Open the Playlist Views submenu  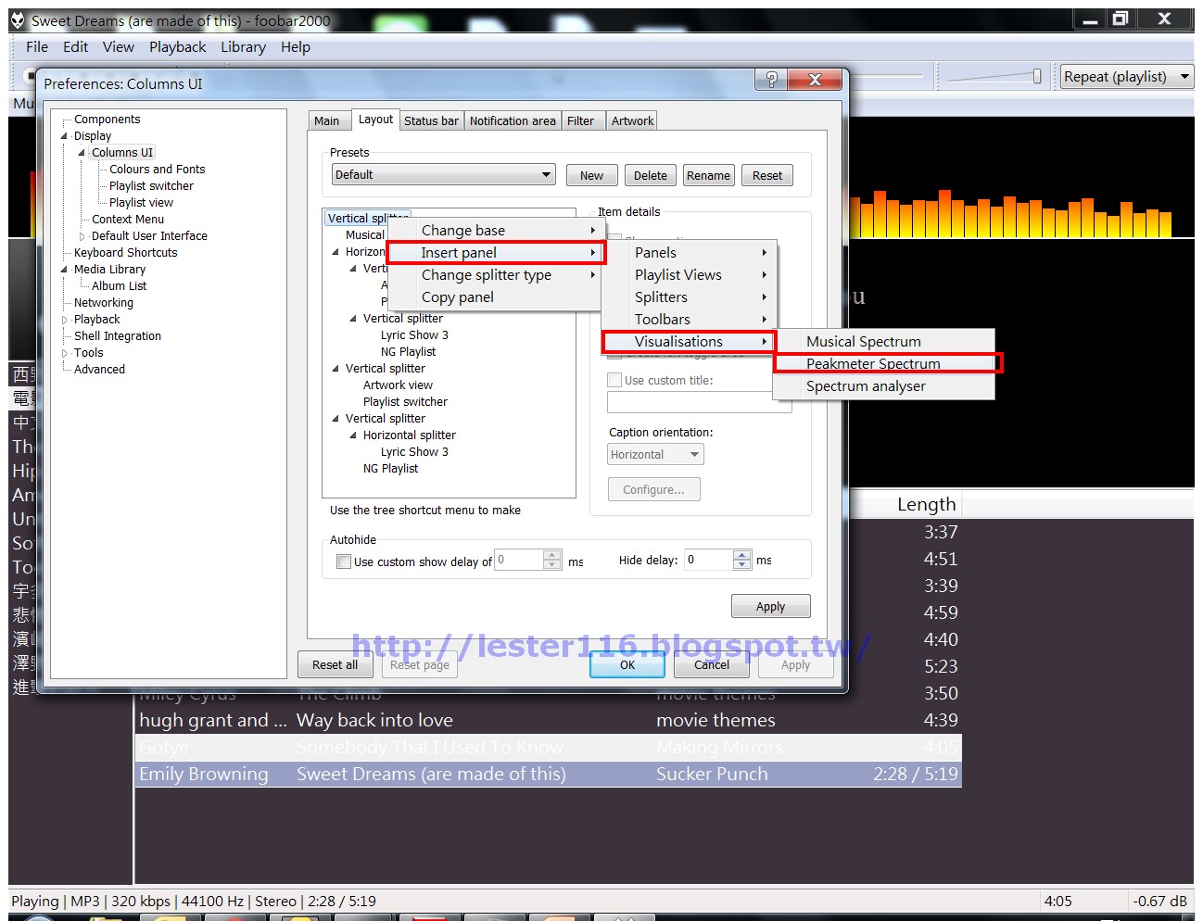689,275
